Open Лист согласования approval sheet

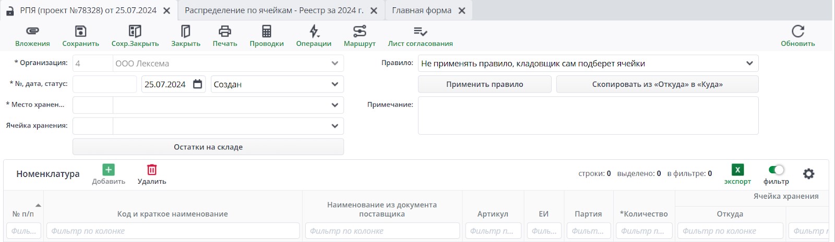[x=420, y=31]
